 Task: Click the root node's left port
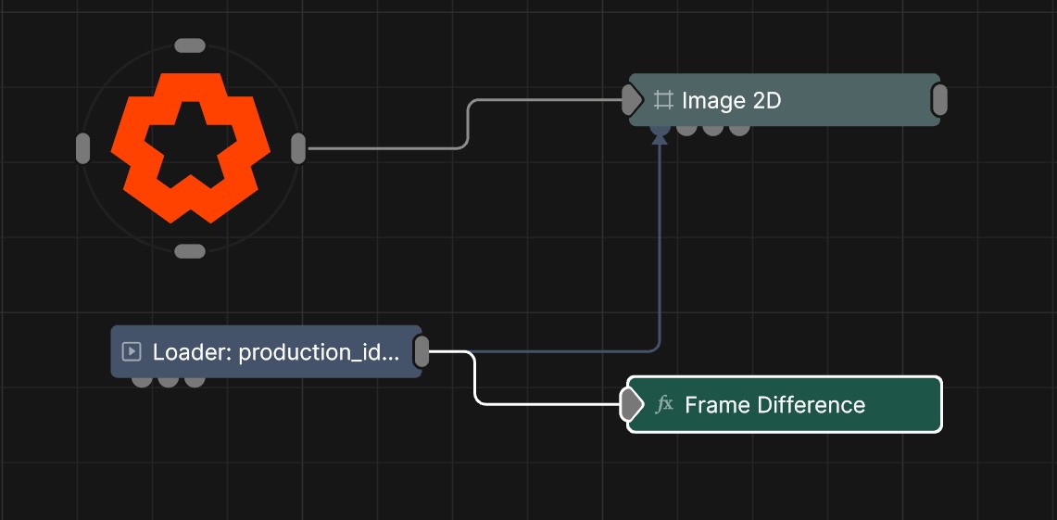pyautogui.click(x=83, y=148)
